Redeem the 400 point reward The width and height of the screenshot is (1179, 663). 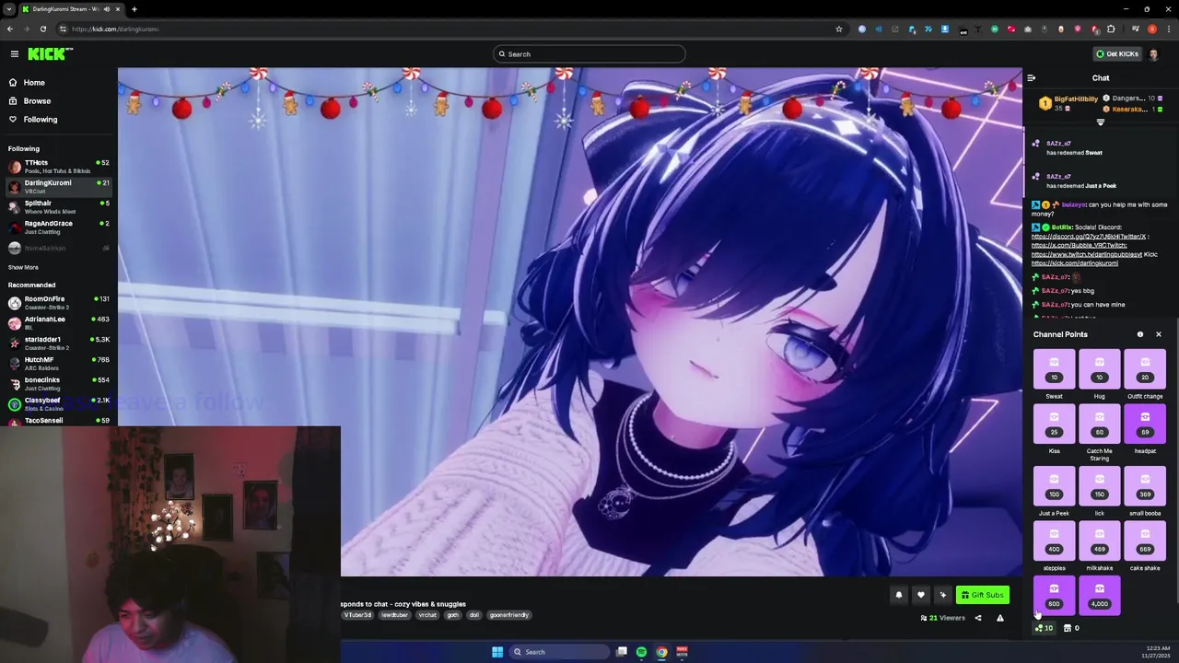[1054, 541]
